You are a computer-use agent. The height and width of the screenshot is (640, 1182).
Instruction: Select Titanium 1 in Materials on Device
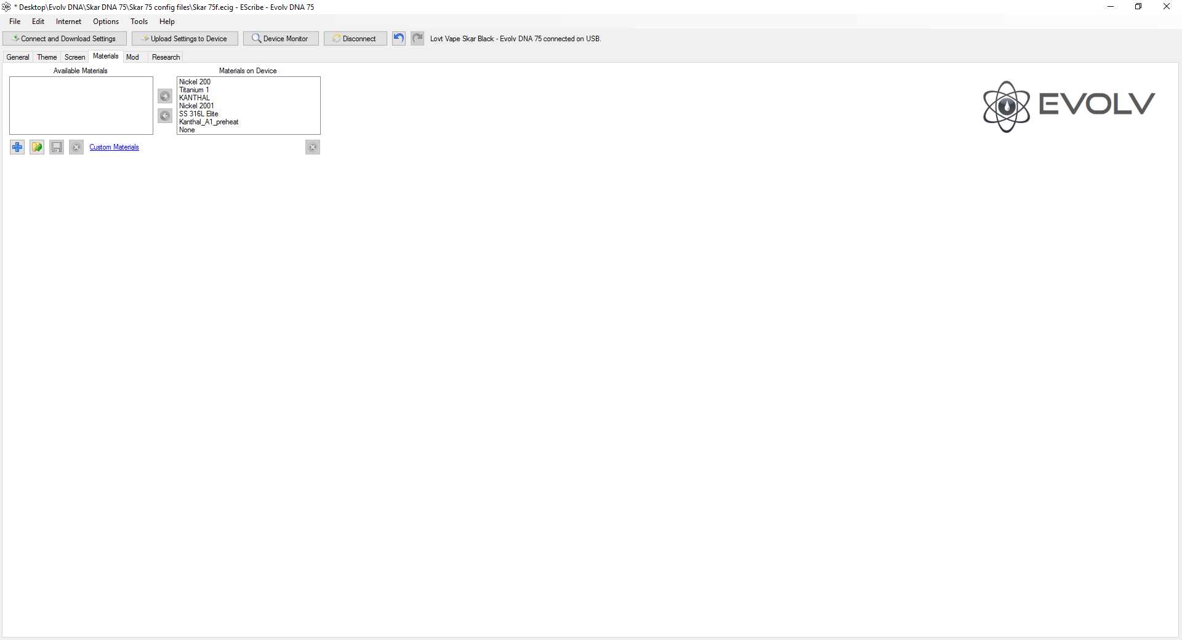pos(194,90)
